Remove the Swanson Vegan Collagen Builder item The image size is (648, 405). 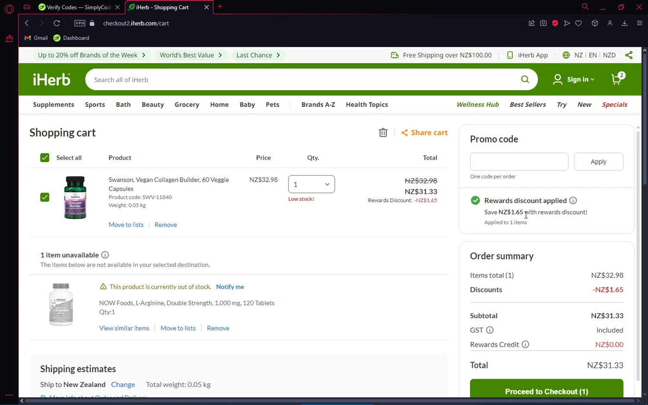point(166,225)
